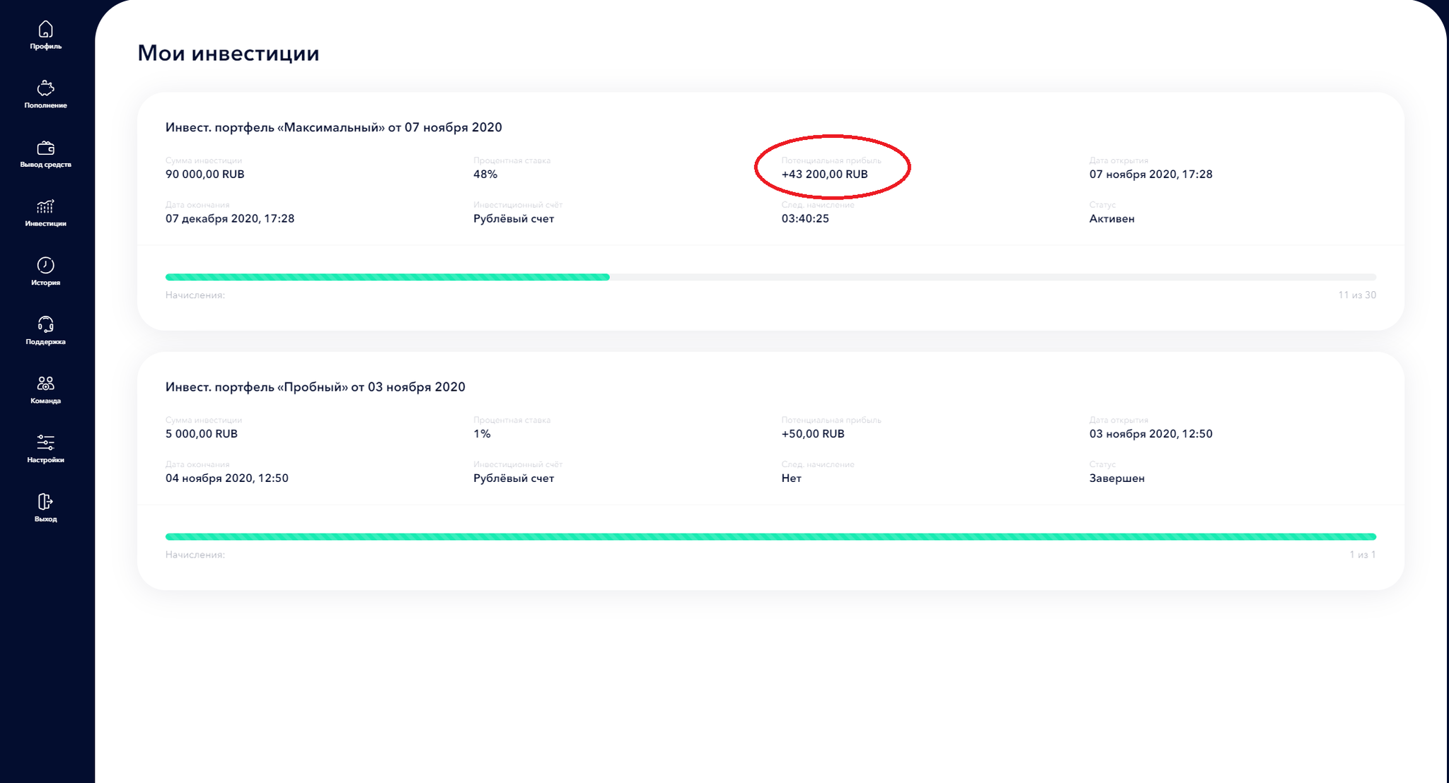Click the +43 200,00 RUB potential profit

[824, 175]
